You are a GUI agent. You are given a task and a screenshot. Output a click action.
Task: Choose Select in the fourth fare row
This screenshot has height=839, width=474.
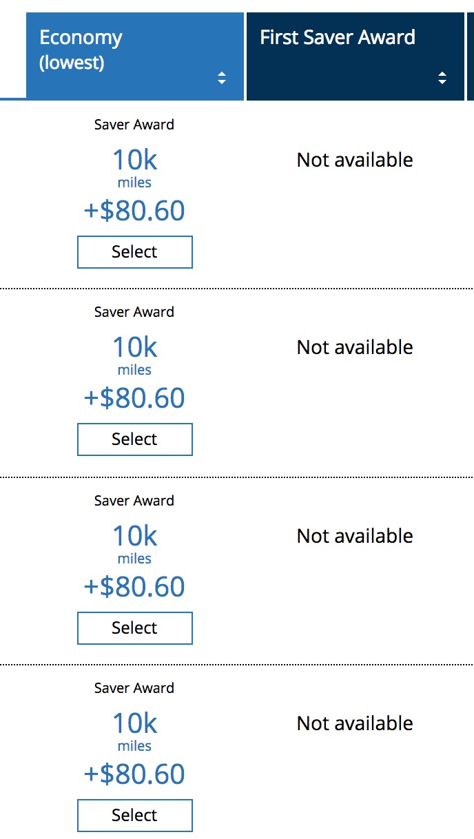click(134, 816)
